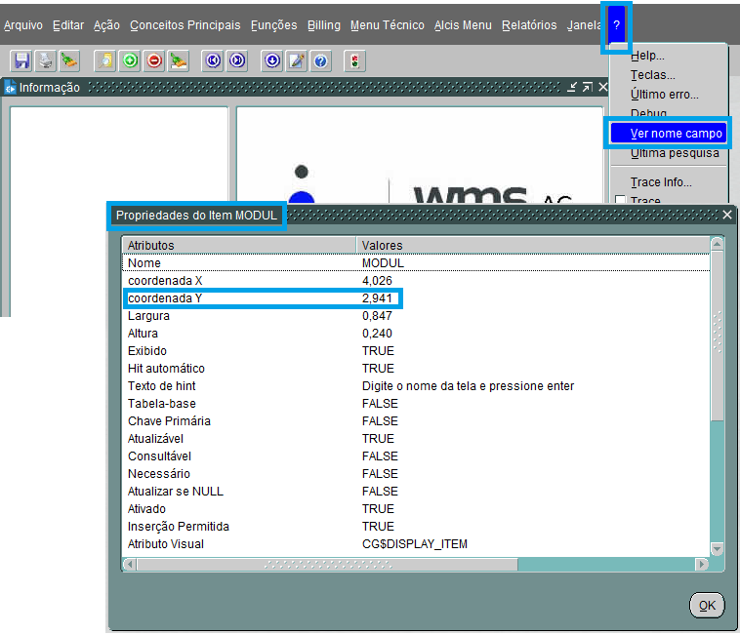740x634 pixels.
Task: Click the traffic light icon in toolbar
Action: (x=353, y=60)
